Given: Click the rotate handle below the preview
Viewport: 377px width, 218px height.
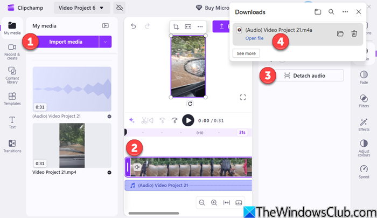Looking at the screenshot, I should click(190, 104).
